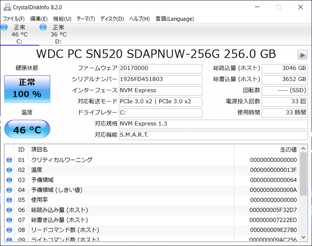Open the ファイル(F) menu
This screenshot has width=312, height=246.
(14, 19)
